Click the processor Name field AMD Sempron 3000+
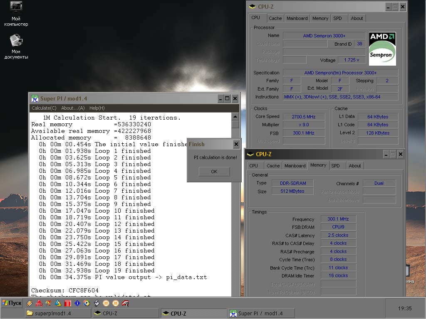 (324, 36)
